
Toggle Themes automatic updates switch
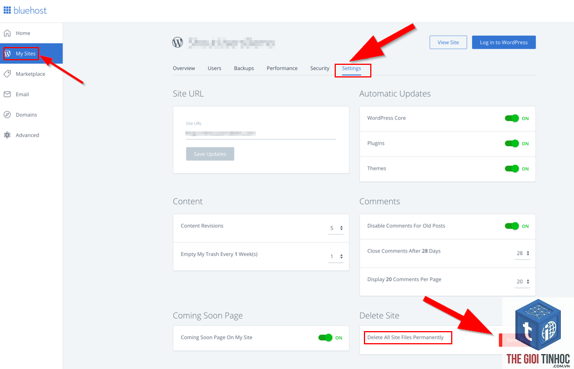click(x=512, y=169)
